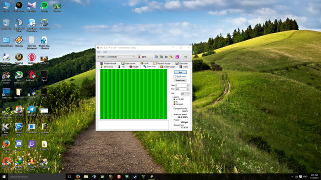This screenshot has width=321, height=180.
Task: Click the Speed map button
Action: [180, 80]
